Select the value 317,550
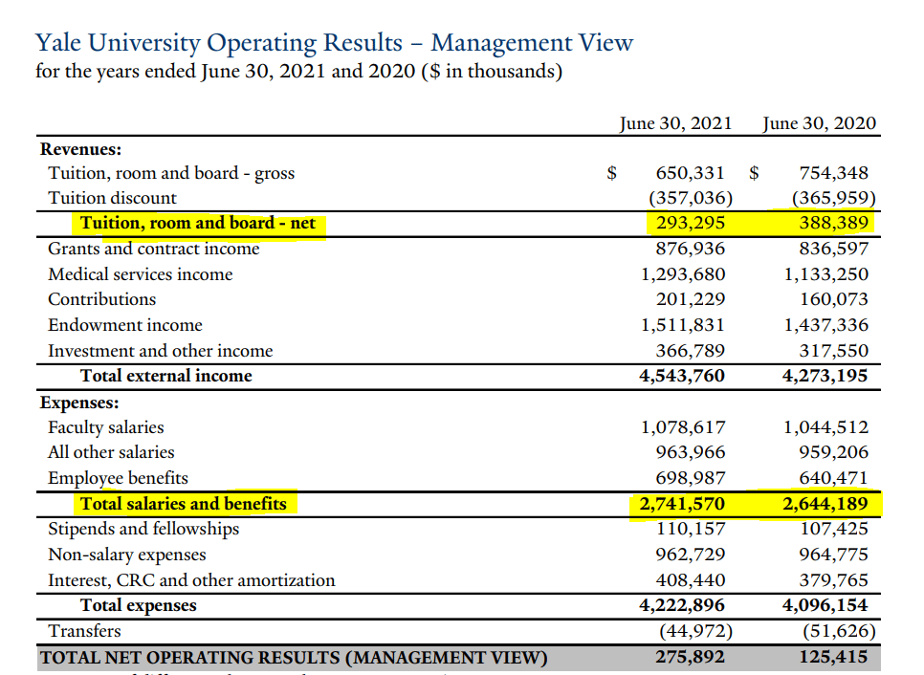 pos(834,351)
